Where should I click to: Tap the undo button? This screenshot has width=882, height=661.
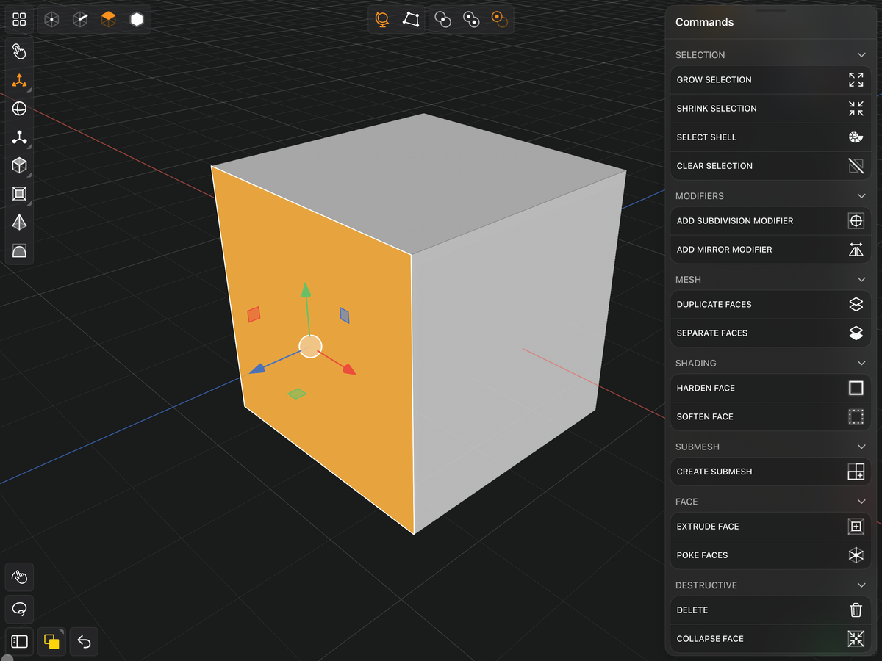pyautogui.click(x=83, y=641)
